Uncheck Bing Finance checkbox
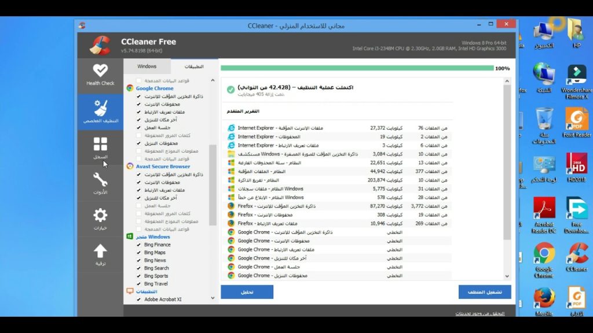The height and width of the screenshot is (333, 593). tap(138, 245)
